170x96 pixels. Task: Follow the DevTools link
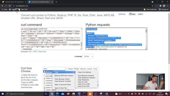coord(32,77)
